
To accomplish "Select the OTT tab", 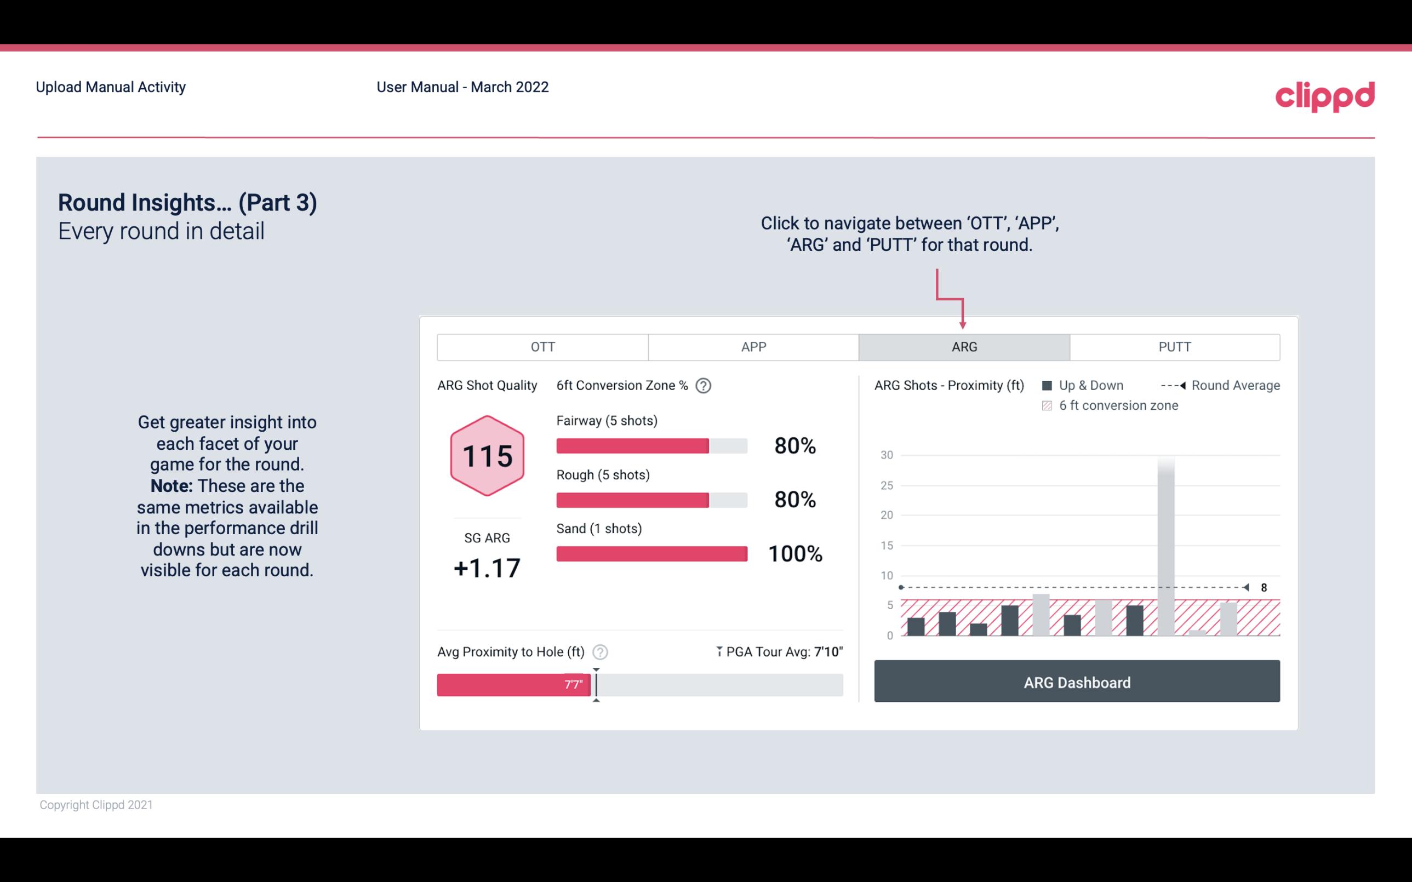I will pos(542,346).
